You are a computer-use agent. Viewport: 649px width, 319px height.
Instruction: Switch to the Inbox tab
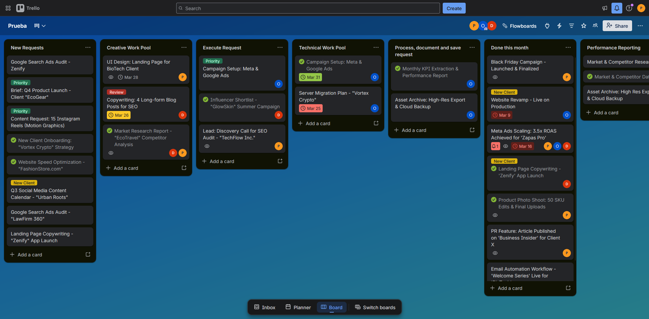[x=265, y=307]
